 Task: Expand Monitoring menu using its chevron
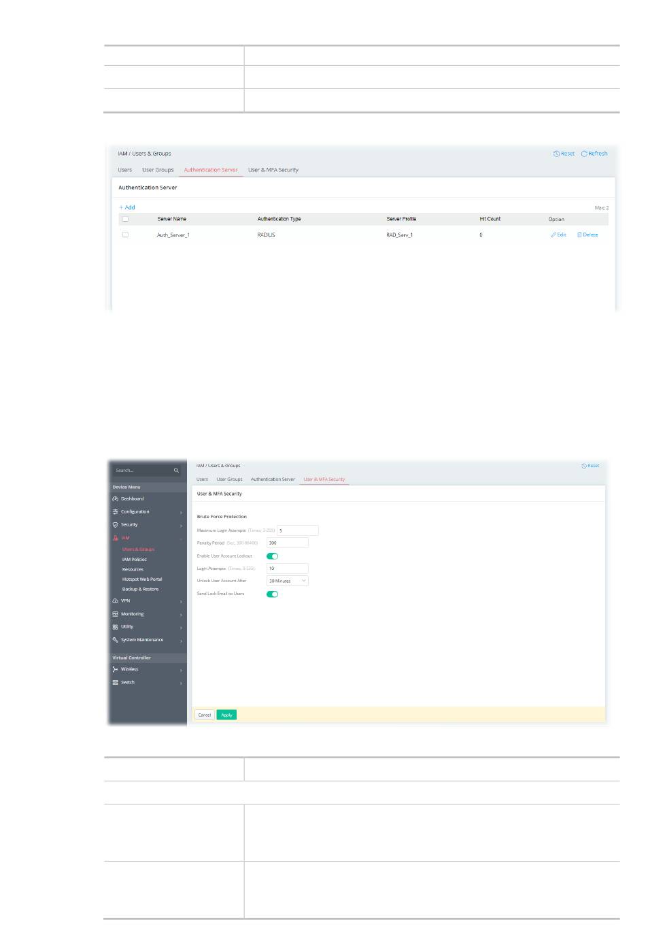tap(181, 615)
